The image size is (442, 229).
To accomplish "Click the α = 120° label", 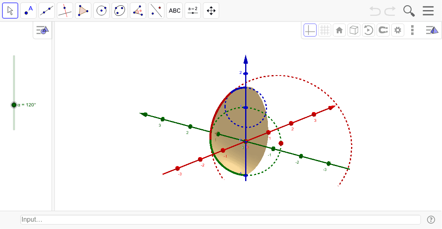I will [x=27, y=105].
